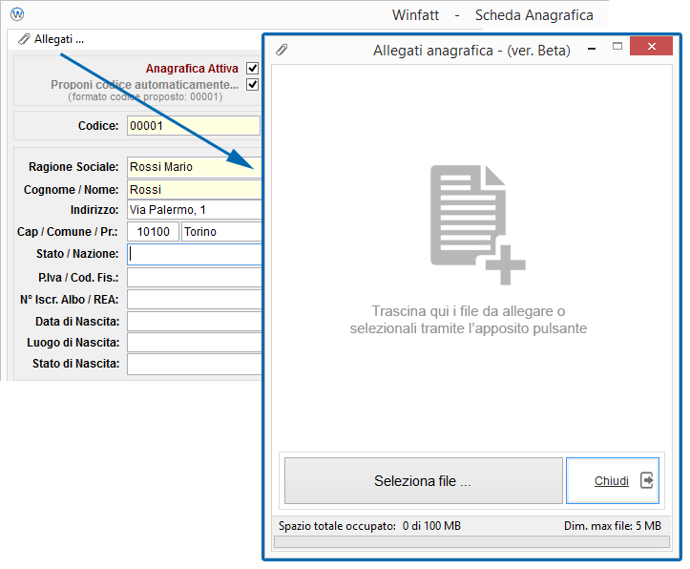This screenshot has width=690, height=569.
Task: Minimize the Allegati anagrafica window
Action: click(592, 48)
